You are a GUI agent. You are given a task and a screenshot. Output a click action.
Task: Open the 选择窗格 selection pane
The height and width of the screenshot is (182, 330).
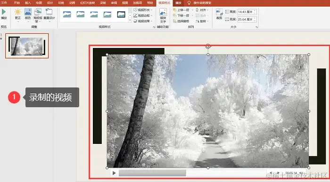pyautogui.click(x=181, y=21)
